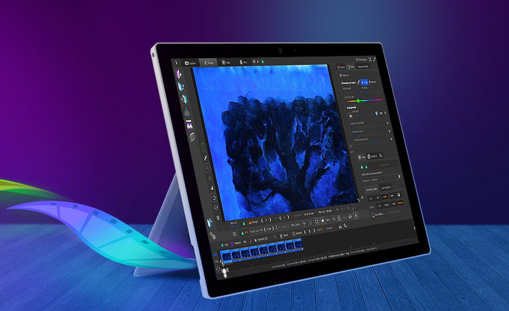Select the mountain image icon in left sidebar
Image resolution: width=509 pixels, height=311 pixels.
187,111
